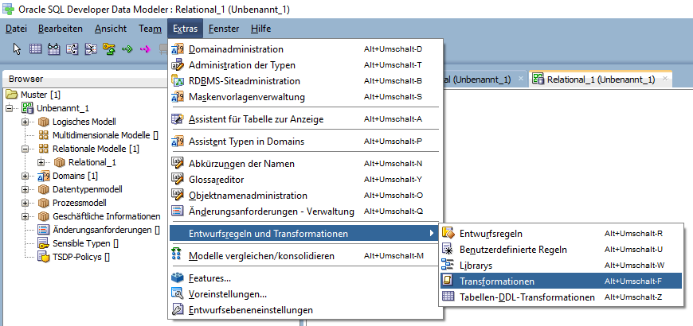Click the Objektnamenadministration icon
Screen dimensions: 693x326
(x=177, y=196)
